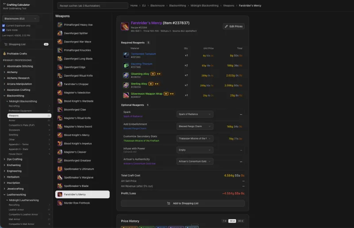Go to Blacksmithing in the breadcrumb
The height and width of the screenshot is (228, 354).
pos(177,5)
